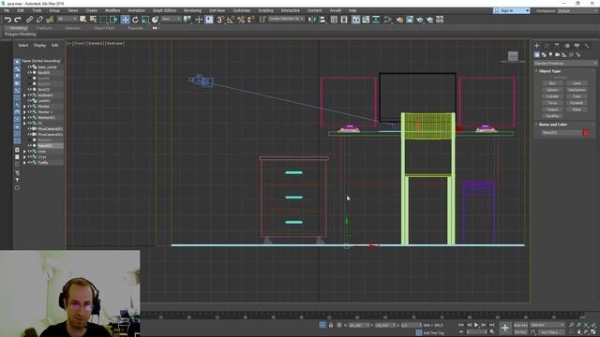
Task: Click the ViewCube in the viewport
Action: 513,56
